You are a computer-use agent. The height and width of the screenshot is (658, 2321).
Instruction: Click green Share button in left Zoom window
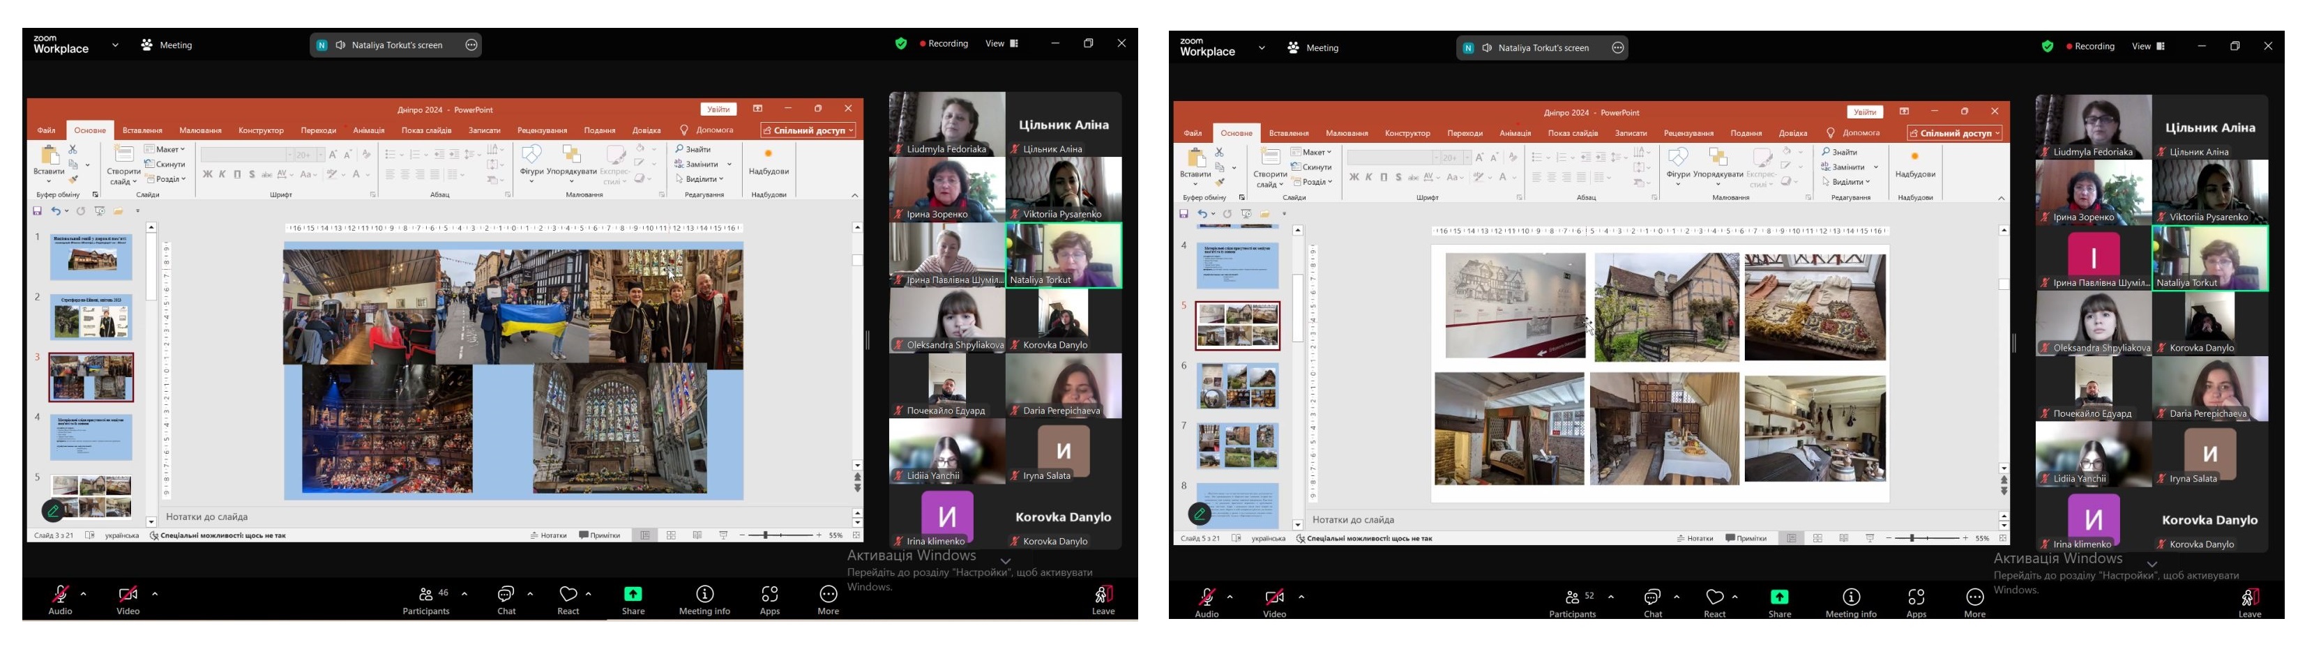[x=633, y=594]
